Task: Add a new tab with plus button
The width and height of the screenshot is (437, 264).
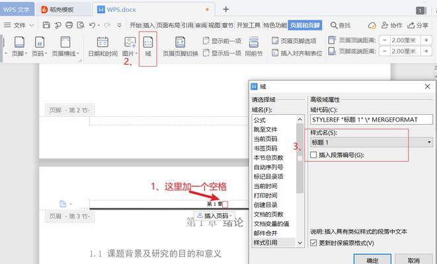Action: (225, 9)
